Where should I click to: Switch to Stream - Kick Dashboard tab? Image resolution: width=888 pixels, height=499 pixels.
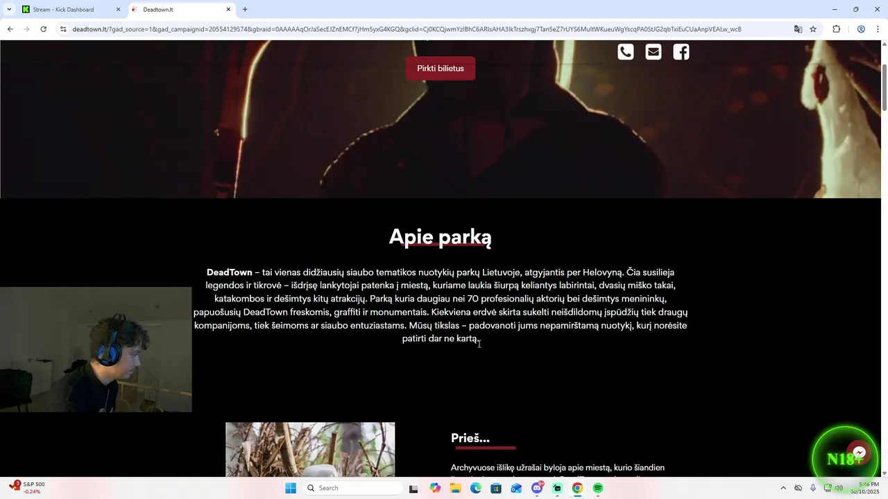[63, 10]
